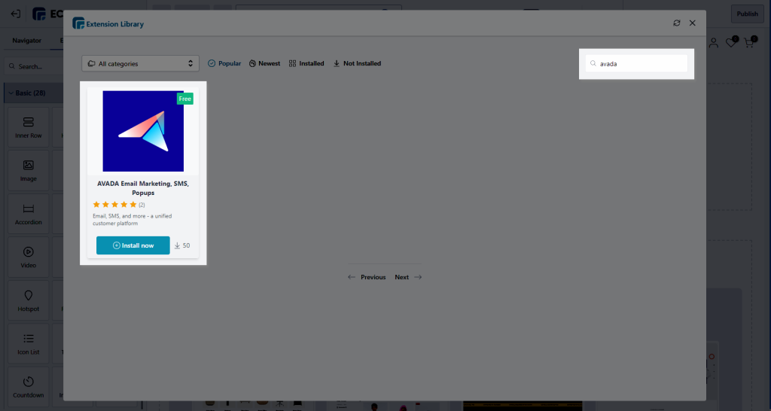Switch to the Navigator tab in the sidebar
771x411 pixels.
click(27, 41)
